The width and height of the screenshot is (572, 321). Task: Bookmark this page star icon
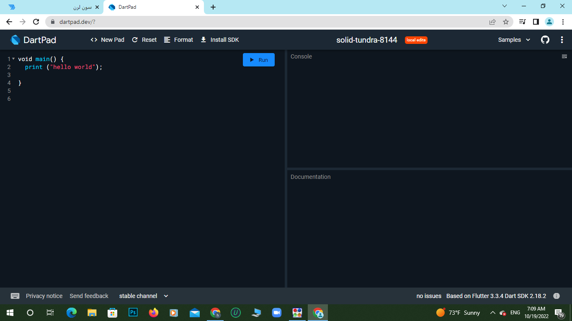coord(505,22)
